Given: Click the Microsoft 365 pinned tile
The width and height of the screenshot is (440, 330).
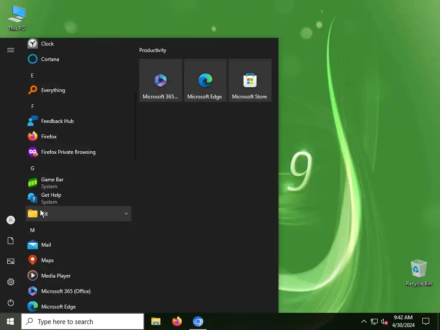Looking at the screenshot, I should click(161, 80).
